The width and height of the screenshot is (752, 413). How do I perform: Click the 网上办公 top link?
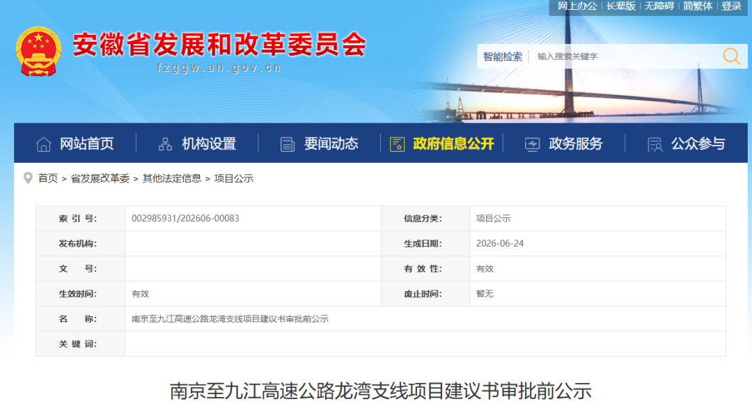point(577,6)
